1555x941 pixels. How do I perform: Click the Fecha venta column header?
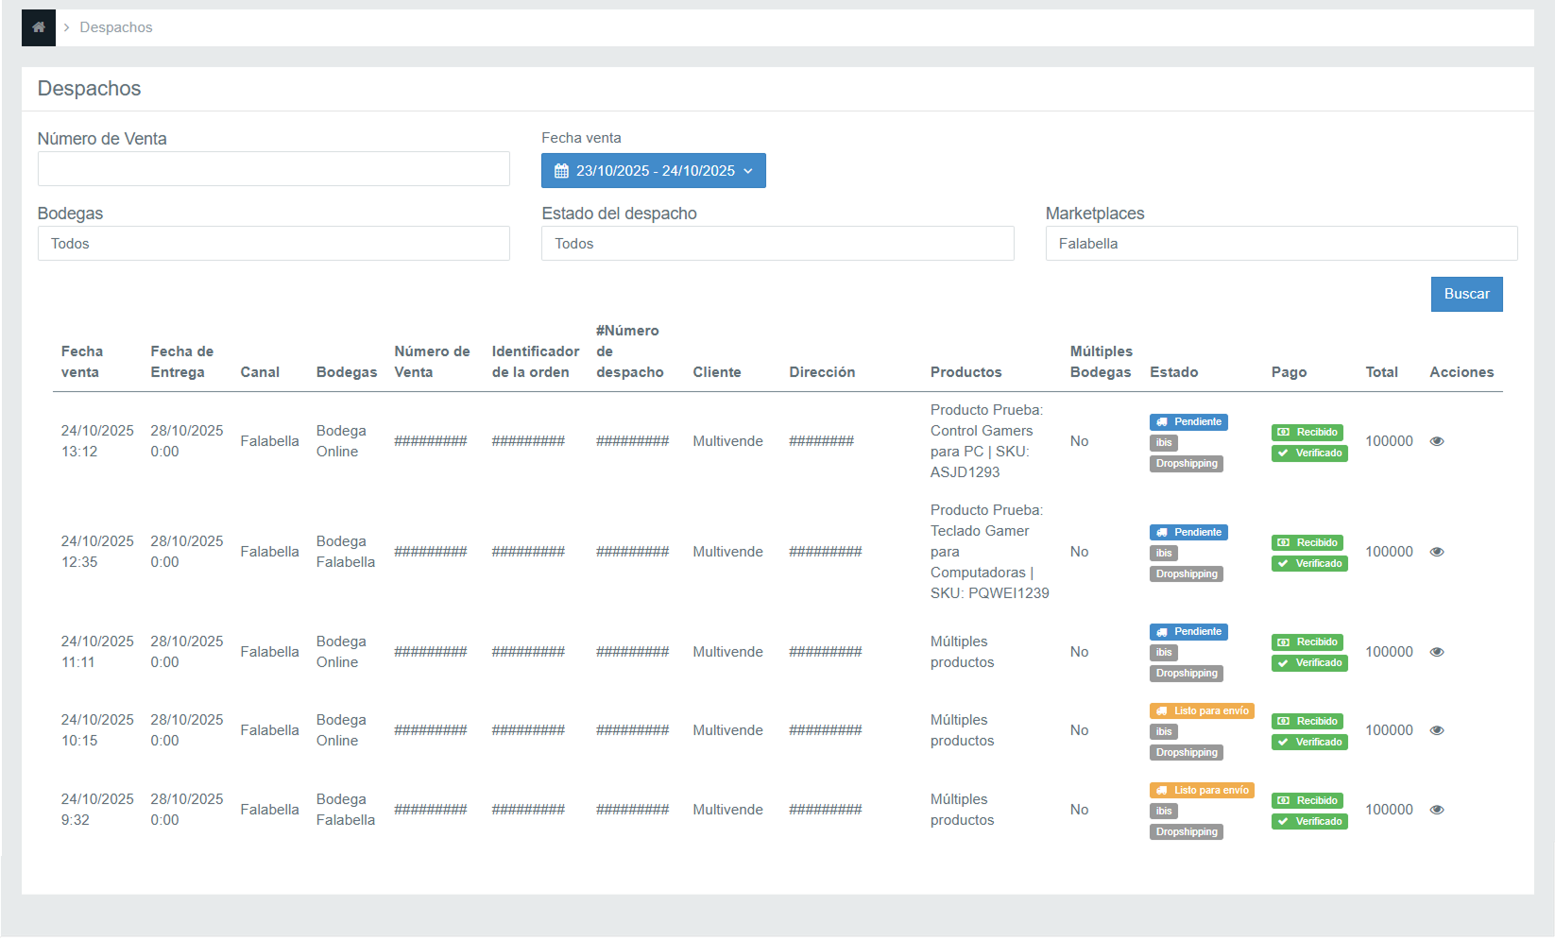(x=82, y=362)
